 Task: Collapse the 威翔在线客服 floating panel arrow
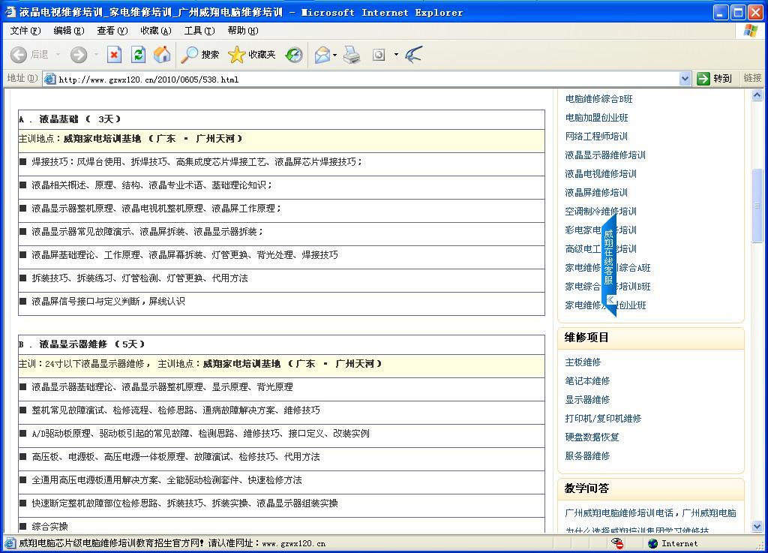point(610,300)
